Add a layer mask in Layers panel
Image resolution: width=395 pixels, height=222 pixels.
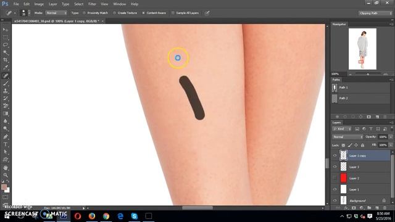point(354,208)
